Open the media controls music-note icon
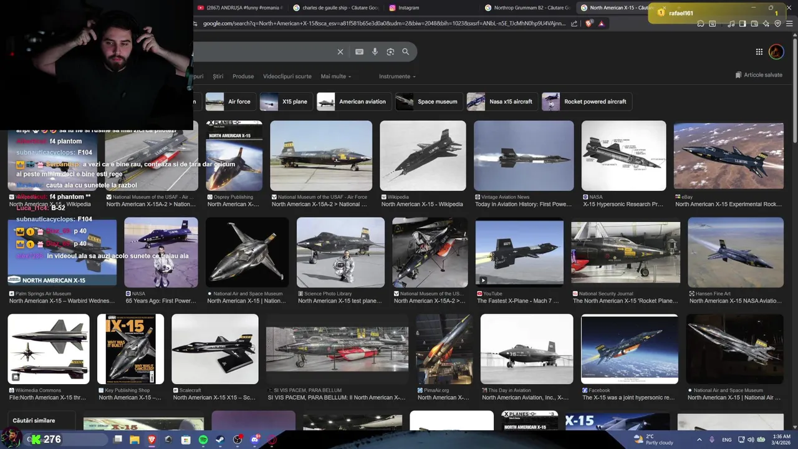The image size is (798, 449). tap(731, 24)
